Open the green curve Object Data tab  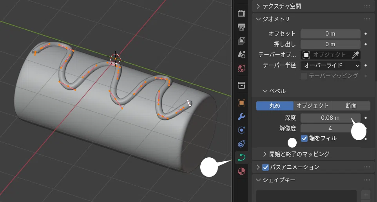(241, 157)
